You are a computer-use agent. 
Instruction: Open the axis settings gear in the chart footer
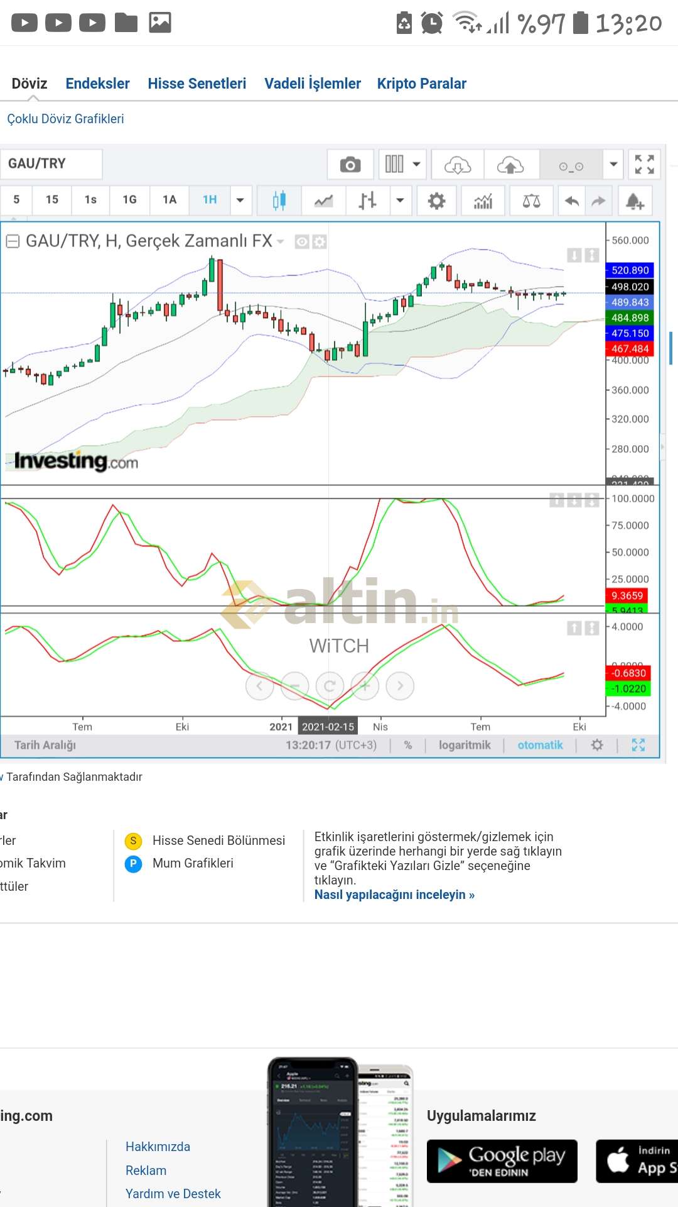[597, 745]
